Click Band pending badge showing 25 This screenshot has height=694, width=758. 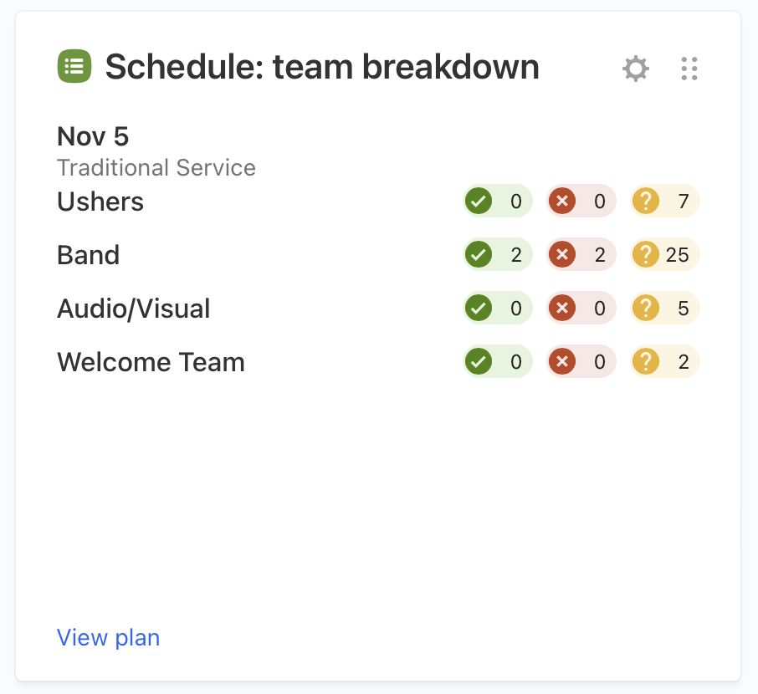pos(665,255)
